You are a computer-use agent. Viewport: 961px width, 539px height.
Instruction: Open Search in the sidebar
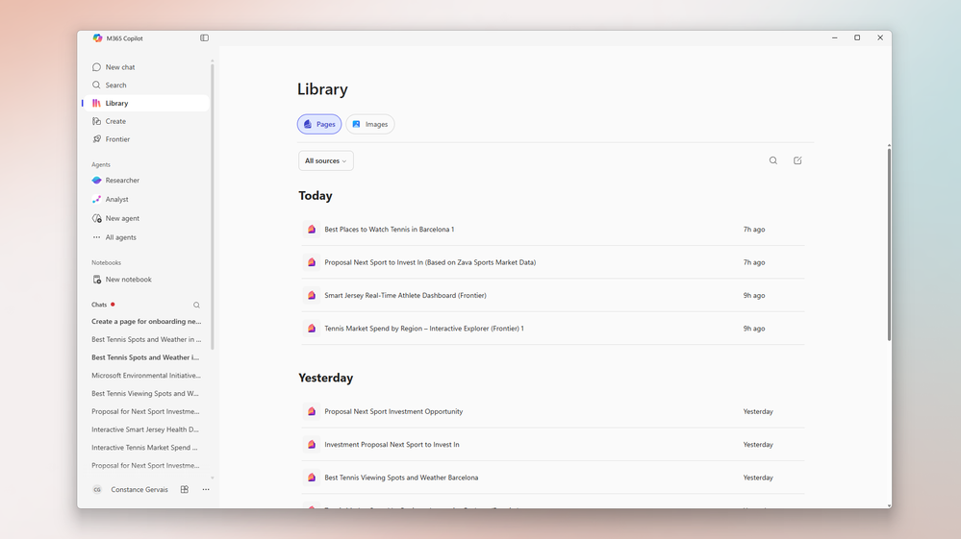click(x=146, y=86)
